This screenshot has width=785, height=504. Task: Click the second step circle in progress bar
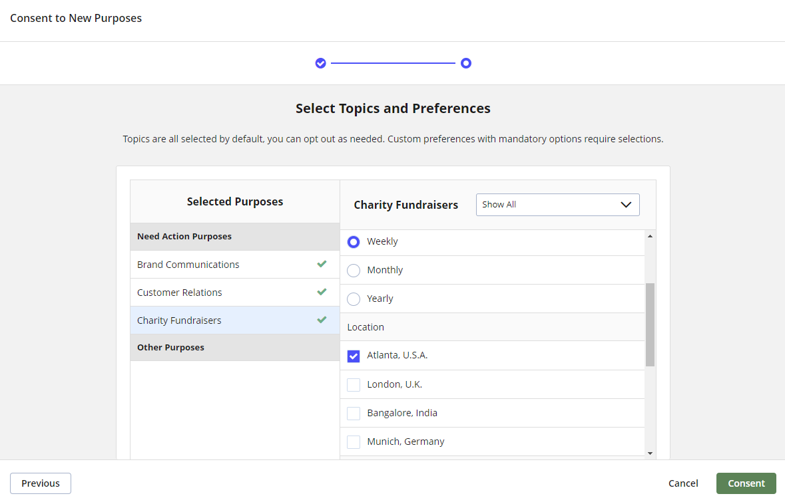(x=466, y=63)
